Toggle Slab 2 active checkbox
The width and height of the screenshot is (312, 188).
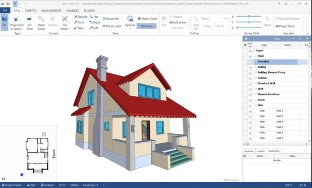[250, 111]
